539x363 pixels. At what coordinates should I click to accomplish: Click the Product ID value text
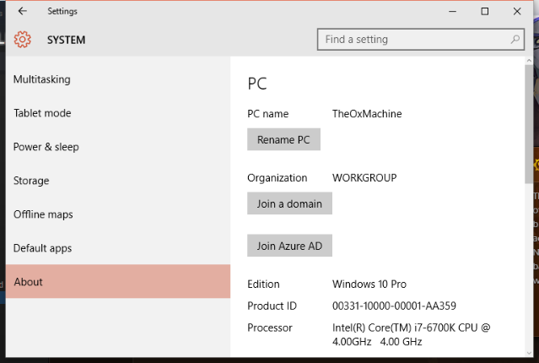[394, 306]
